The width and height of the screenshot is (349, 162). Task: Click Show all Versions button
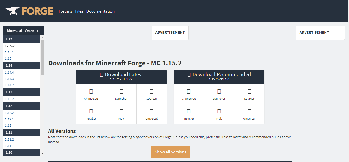[170, 152]
